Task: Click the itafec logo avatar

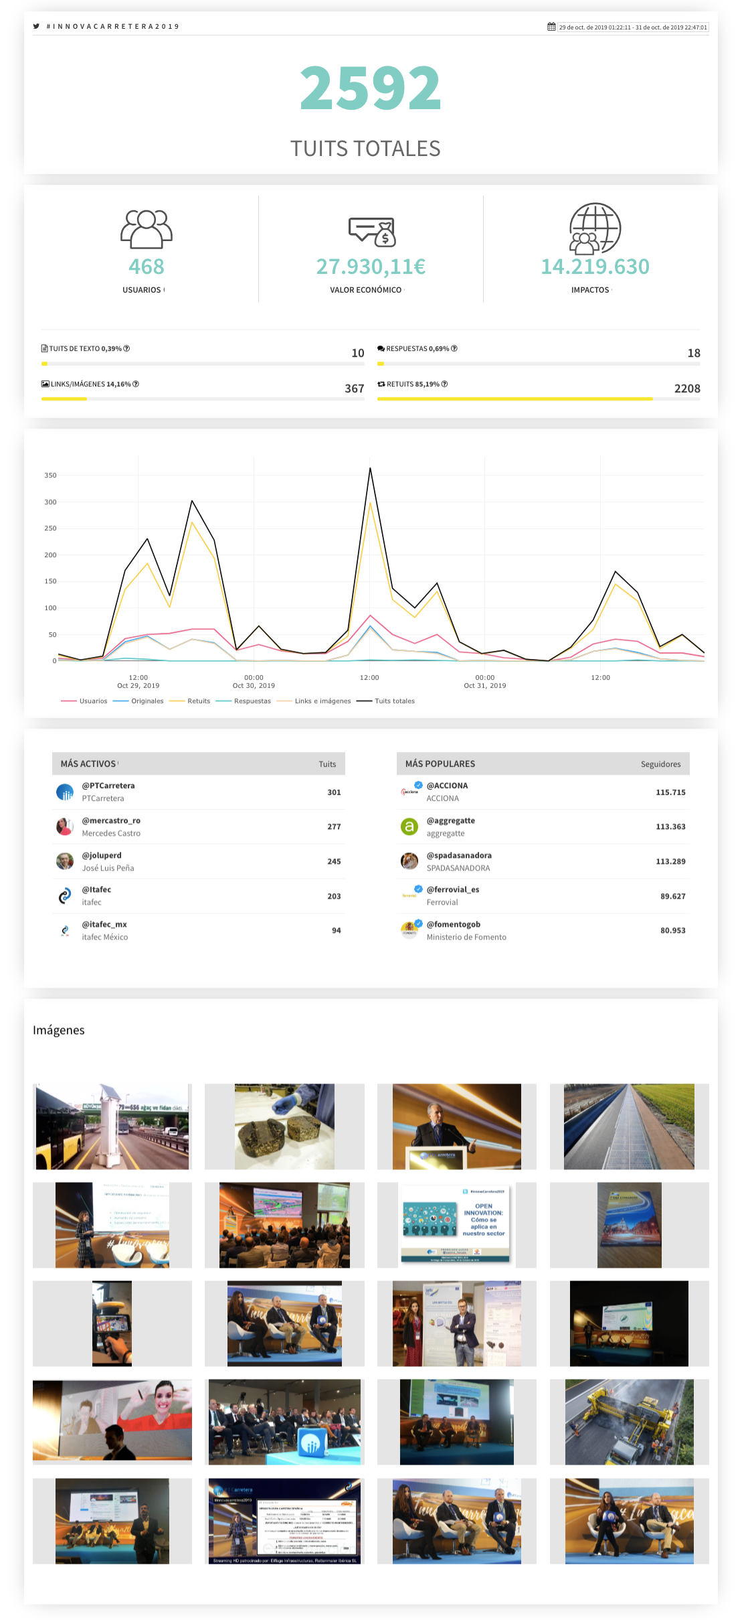Action: [x=65, y=896]
